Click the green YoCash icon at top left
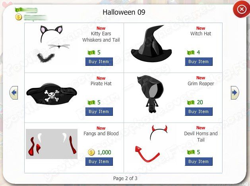The height and width of the screenshot is (186, 250). (18, 10)
